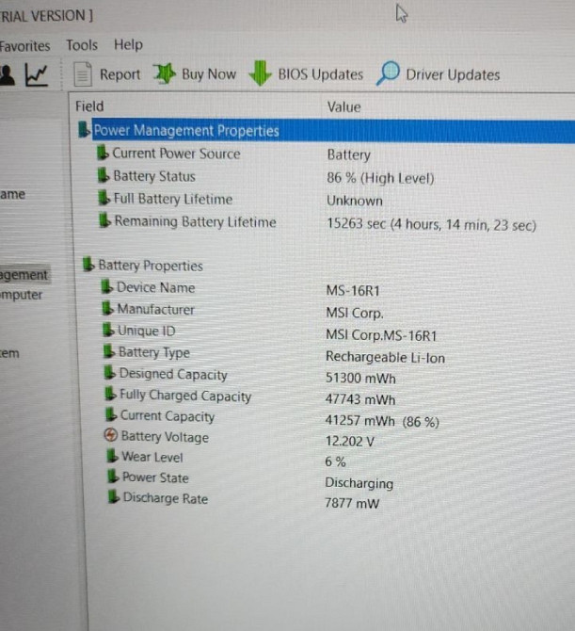This screenshot has height=631, width=575.
Task: Select the Remaining Battery Lifetime row
Action: 195,222
